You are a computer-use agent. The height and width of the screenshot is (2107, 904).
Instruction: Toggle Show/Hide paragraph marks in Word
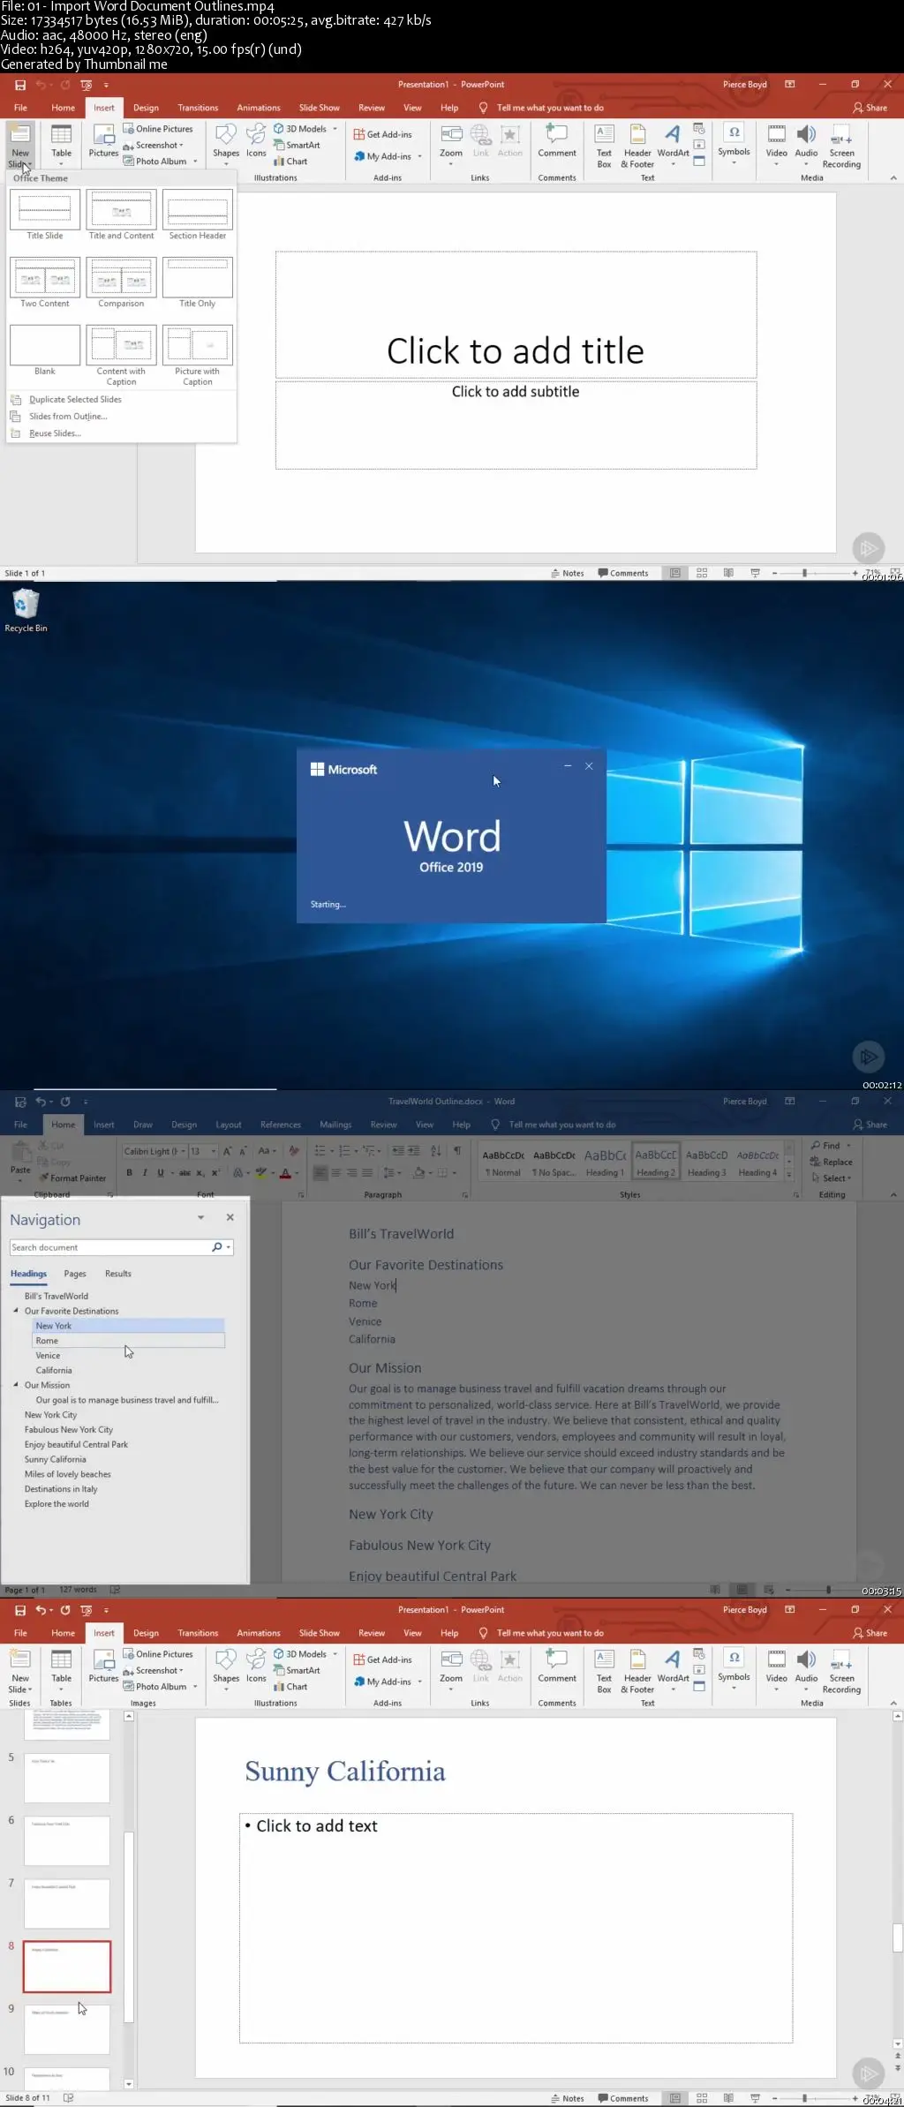(456, 1150)
